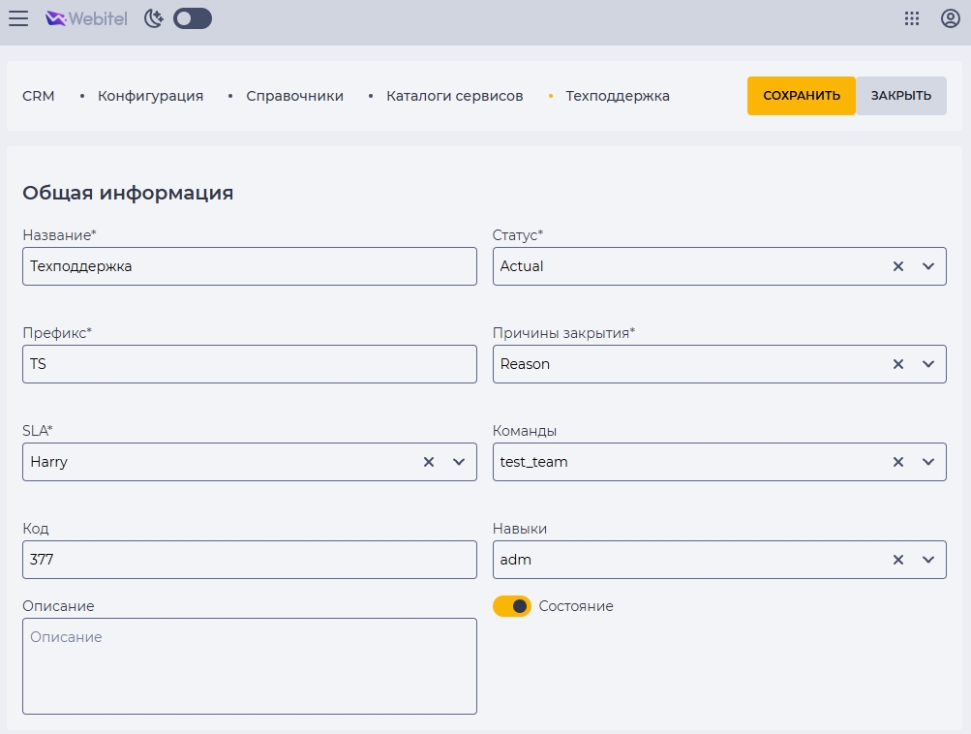Click the Состояние label text
The width and height of the screenshot is (971, 734).
coord(576,606)
